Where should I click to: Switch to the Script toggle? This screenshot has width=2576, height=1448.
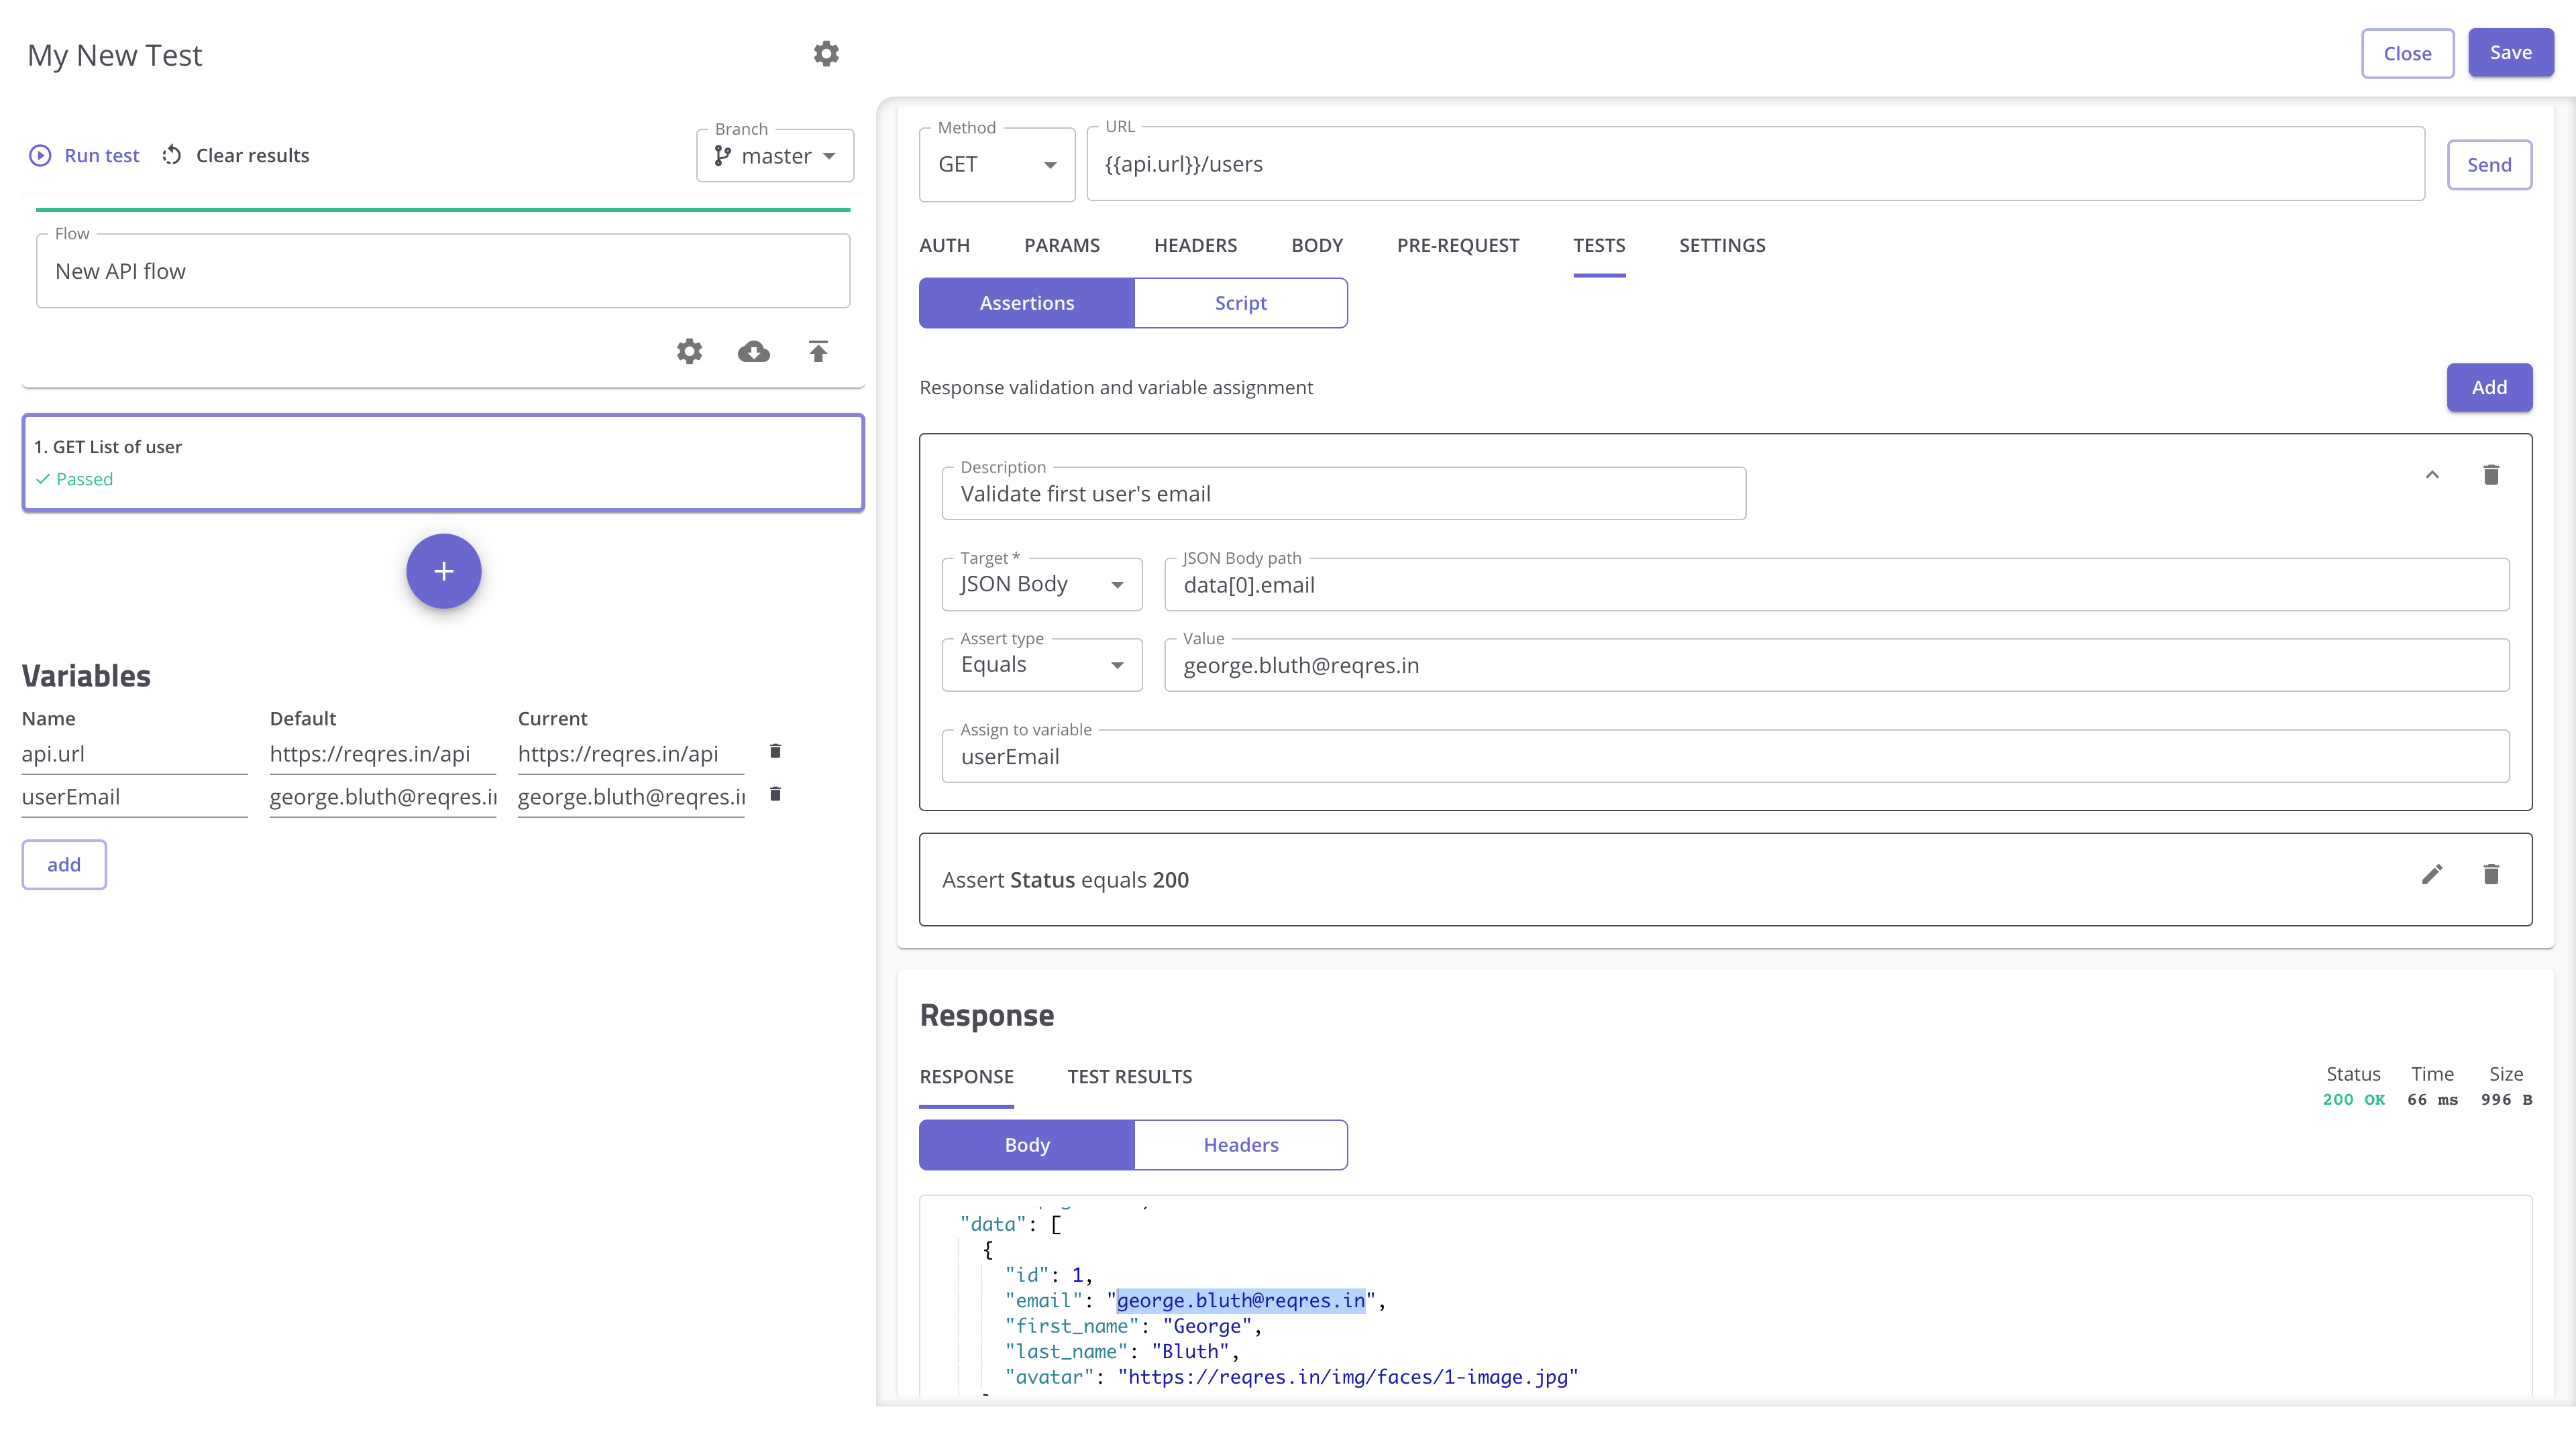(1241, 303)
